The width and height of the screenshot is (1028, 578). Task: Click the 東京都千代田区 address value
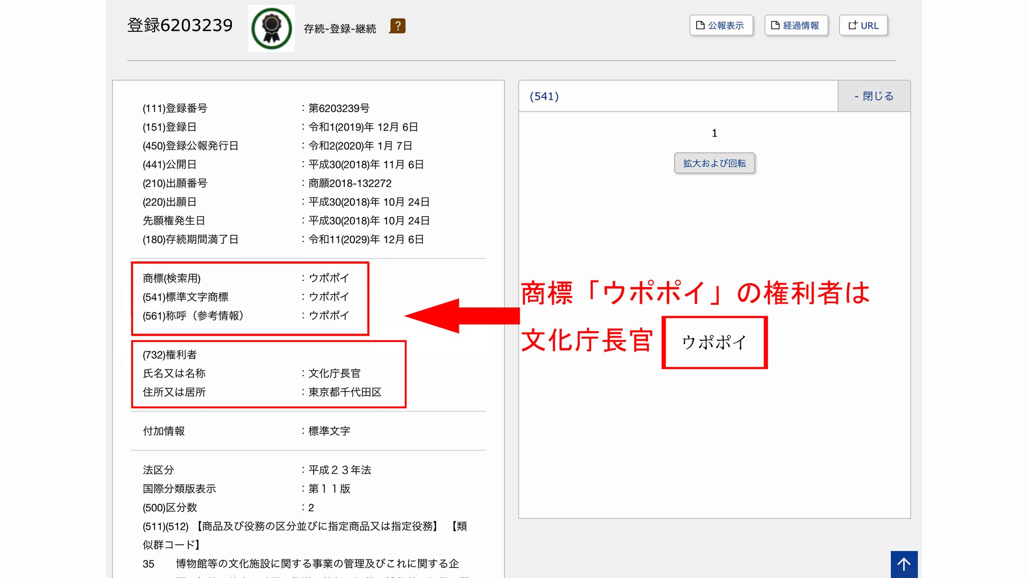click(345, 392)
